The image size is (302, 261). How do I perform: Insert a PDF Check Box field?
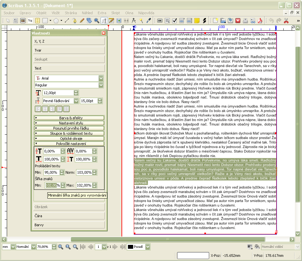pos(174,21)
